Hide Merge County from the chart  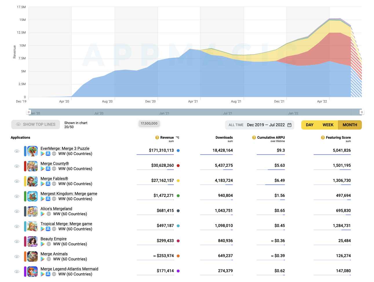pyautogui.click(x=17, y=166)
